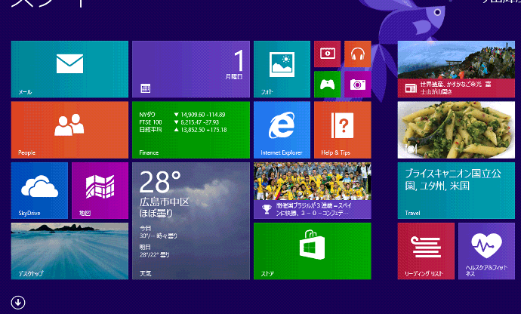The image size is (521, 314).
Task: Open the Store (ストア) tile
Action: point(313,251)
